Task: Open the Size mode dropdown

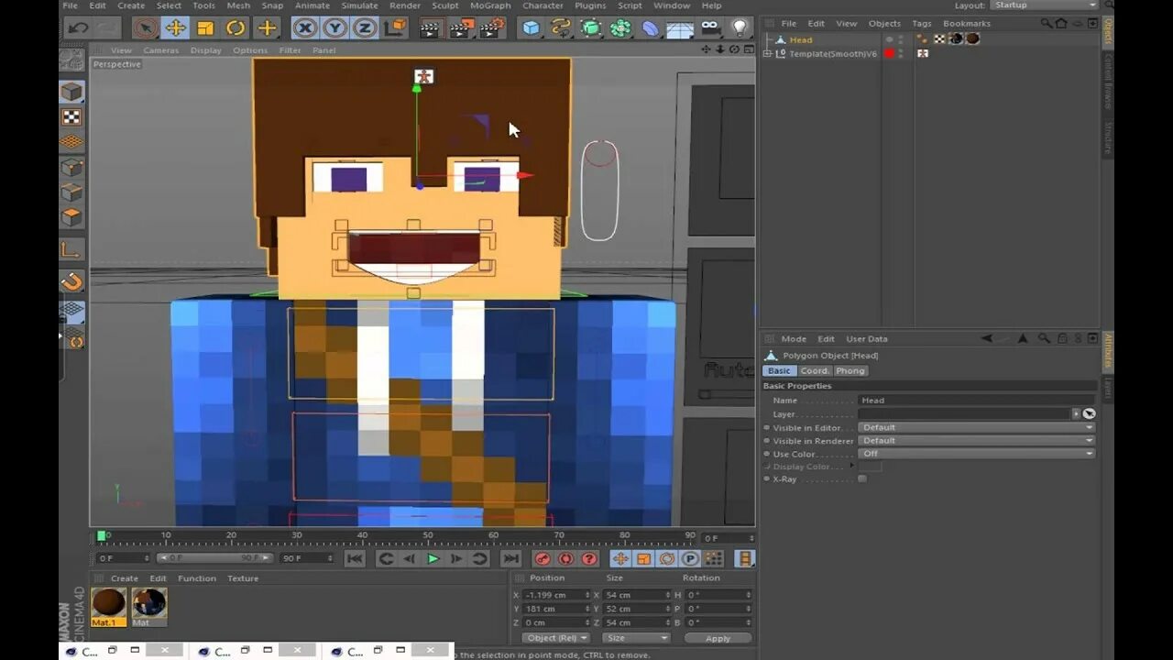Action: [636, 638]
